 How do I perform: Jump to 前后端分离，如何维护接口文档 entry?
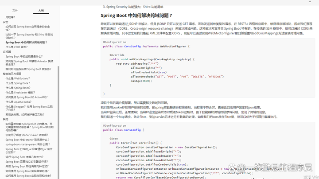click(x=25, y=114)
